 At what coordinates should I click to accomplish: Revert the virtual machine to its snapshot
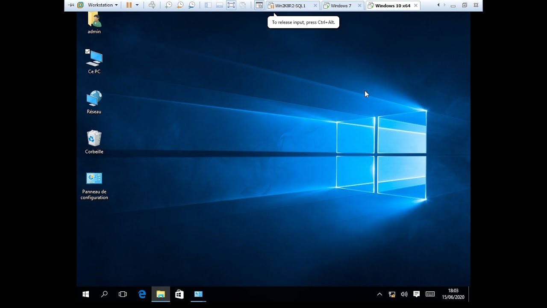pyautogui.click(x=180, y=5)
